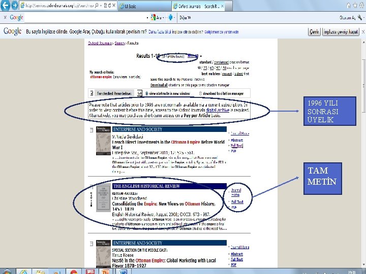Switch to the UI Basic tab
The height and width of the screenshot is (274, 366).
[144, 6]
